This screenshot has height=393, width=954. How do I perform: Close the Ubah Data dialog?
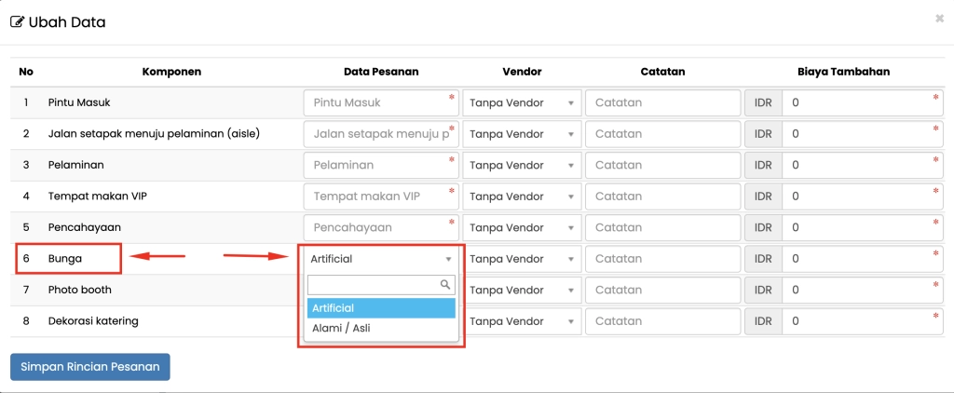939,18
